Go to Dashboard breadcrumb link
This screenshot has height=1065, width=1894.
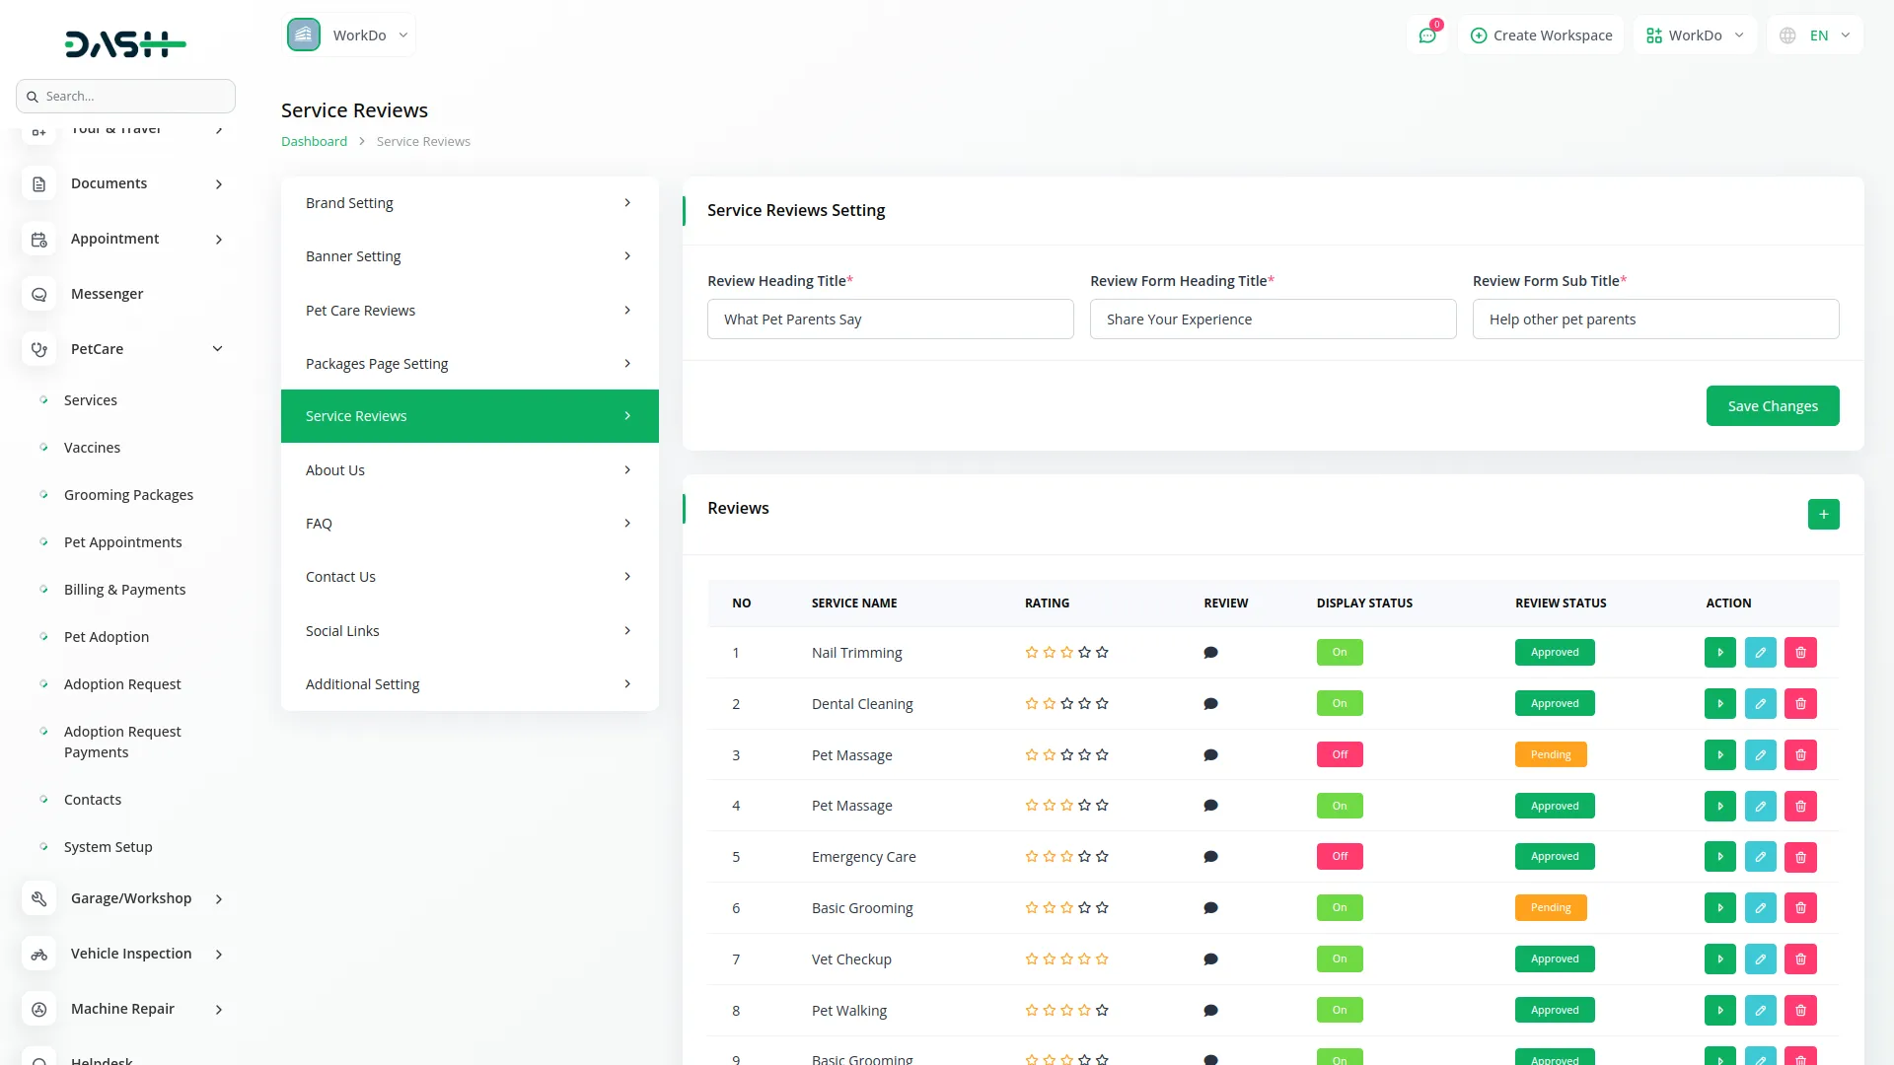pos(314,142)
